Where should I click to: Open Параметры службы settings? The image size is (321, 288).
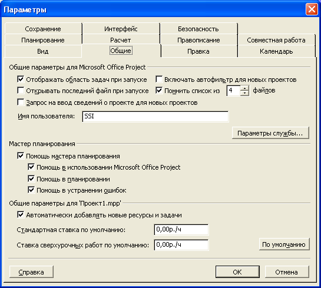point(270,133)
